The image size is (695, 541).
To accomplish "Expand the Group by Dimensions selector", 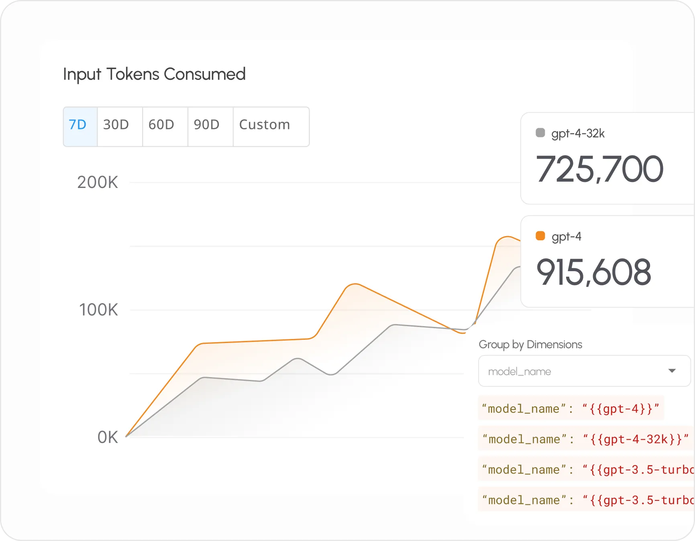I will (x=584, y=371).
